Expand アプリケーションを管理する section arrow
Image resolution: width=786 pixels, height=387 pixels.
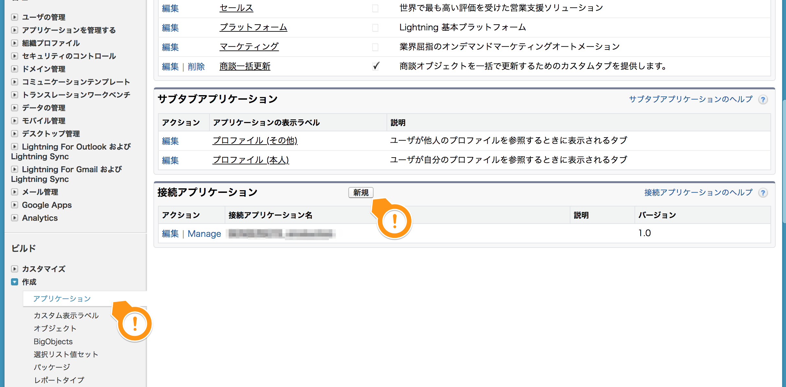coord(15,30)
